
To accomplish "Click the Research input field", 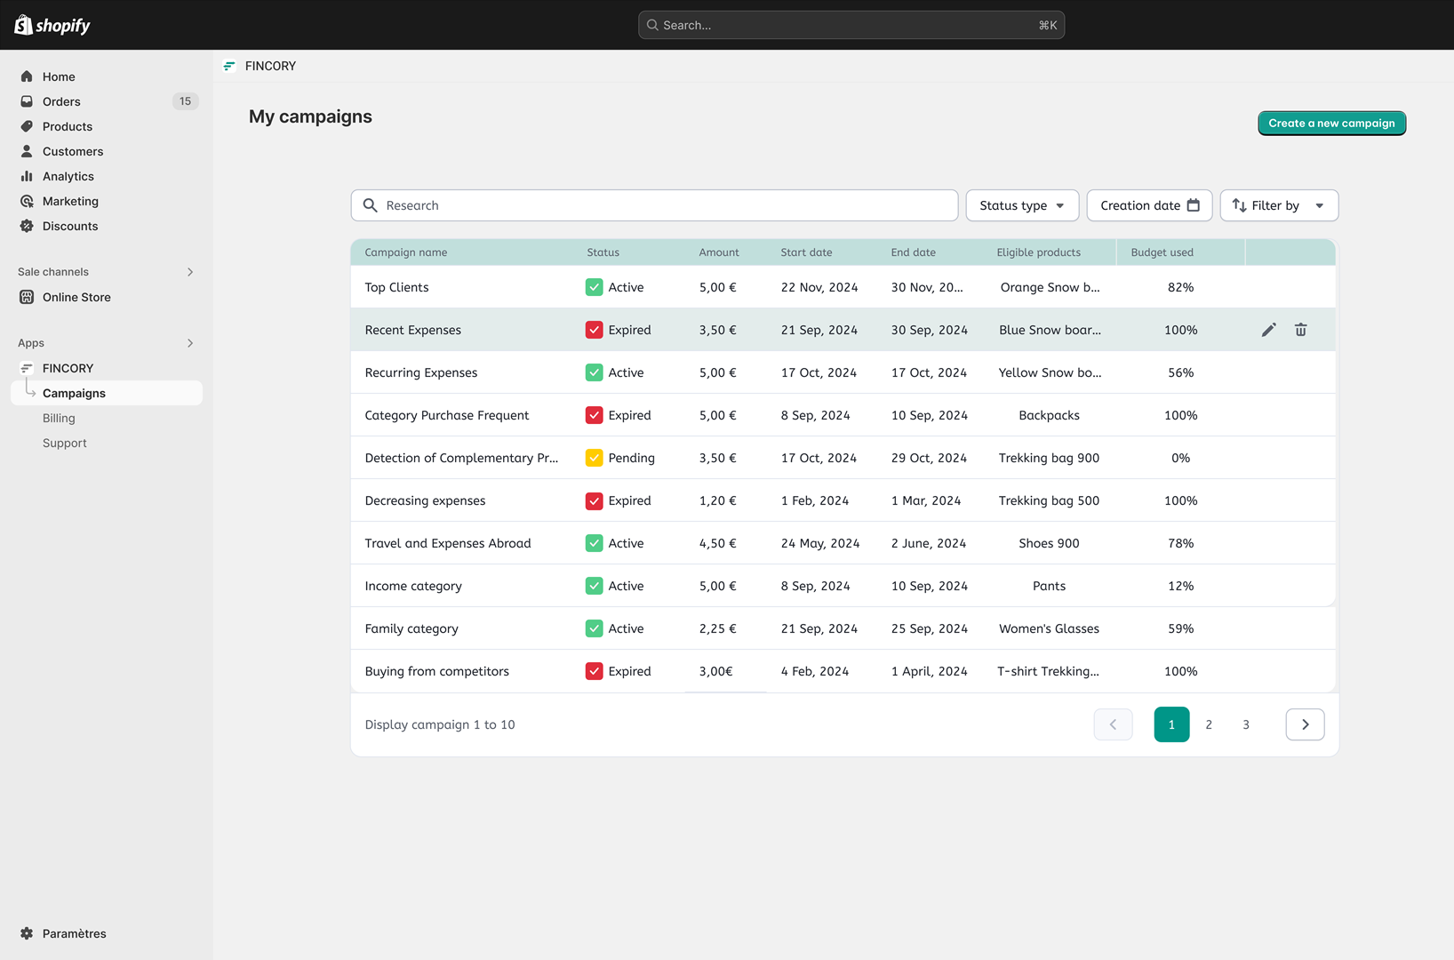I will click(x=654, y=205).
